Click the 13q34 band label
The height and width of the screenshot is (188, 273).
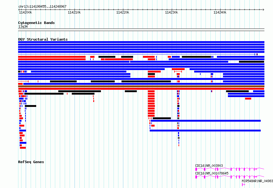coord(23,26)
